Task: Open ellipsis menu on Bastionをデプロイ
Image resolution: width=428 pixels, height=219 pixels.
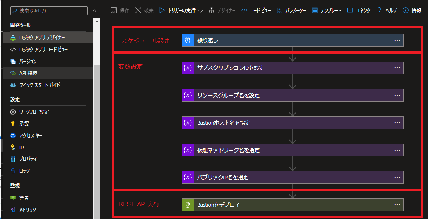Action: pos(397,205)
